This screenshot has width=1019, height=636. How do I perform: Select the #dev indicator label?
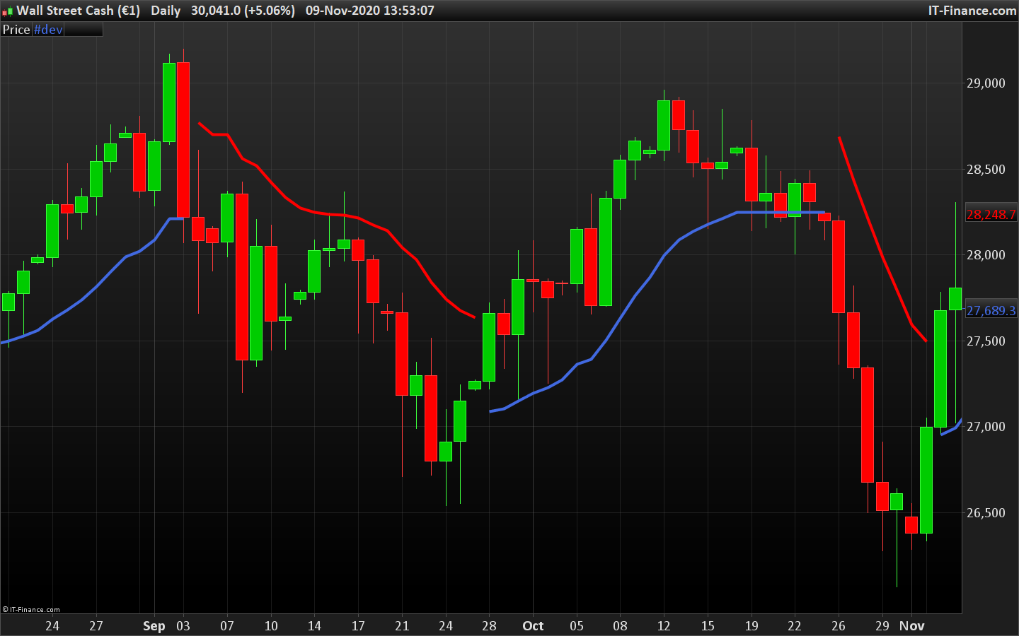tap(48, 30)
